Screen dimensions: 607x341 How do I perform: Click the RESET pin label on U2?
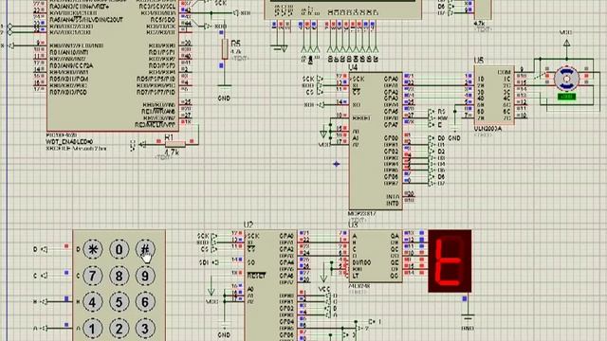256,276
